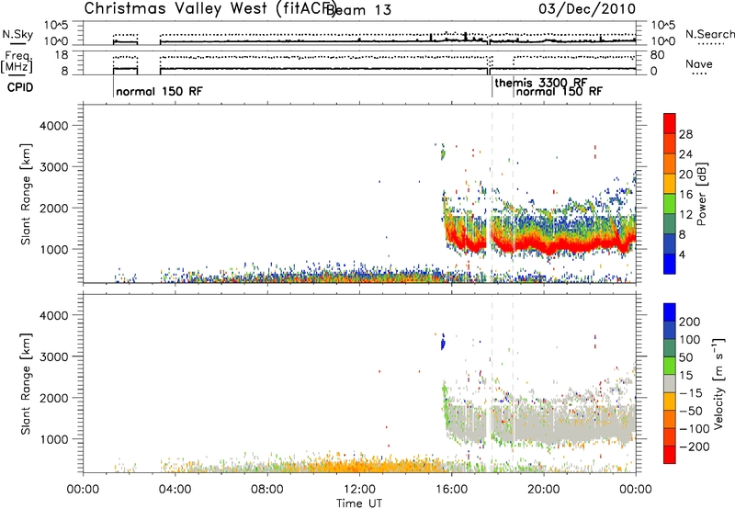The width and height of the screenshot is (735, 509).
Task: Click the gray swatch in the Velocity colorbar
Action: pyautogui.click(x=670, y=383)
